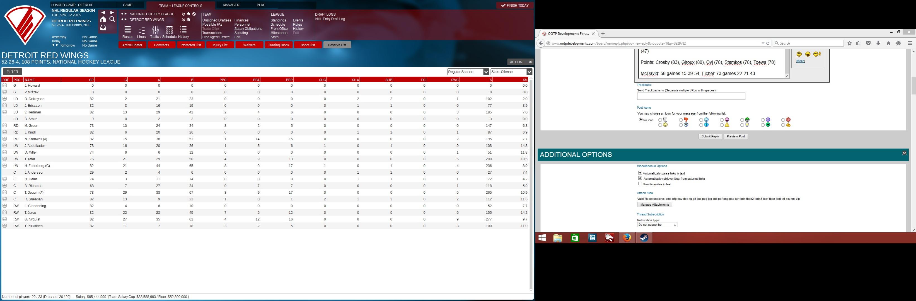Open Windows Store from the taskbar
This screenshot has width=916, height=301.
coord(575,238)
